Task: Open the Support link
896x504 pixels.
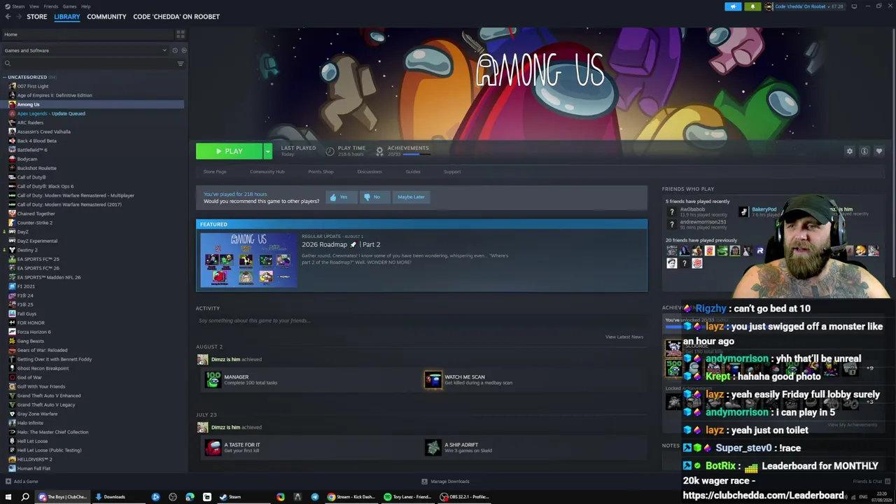Action: [452, 172]
